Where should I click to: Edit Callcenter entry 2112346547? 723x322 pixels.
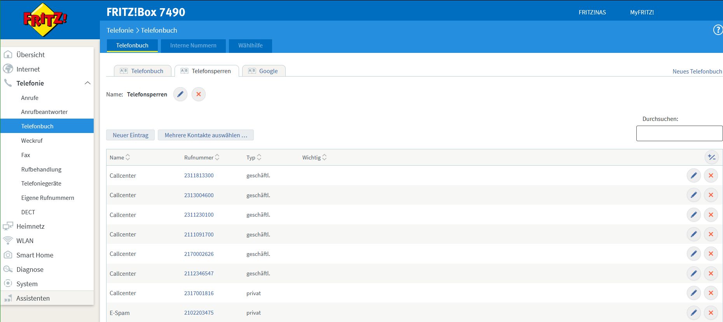pos(693,273)
